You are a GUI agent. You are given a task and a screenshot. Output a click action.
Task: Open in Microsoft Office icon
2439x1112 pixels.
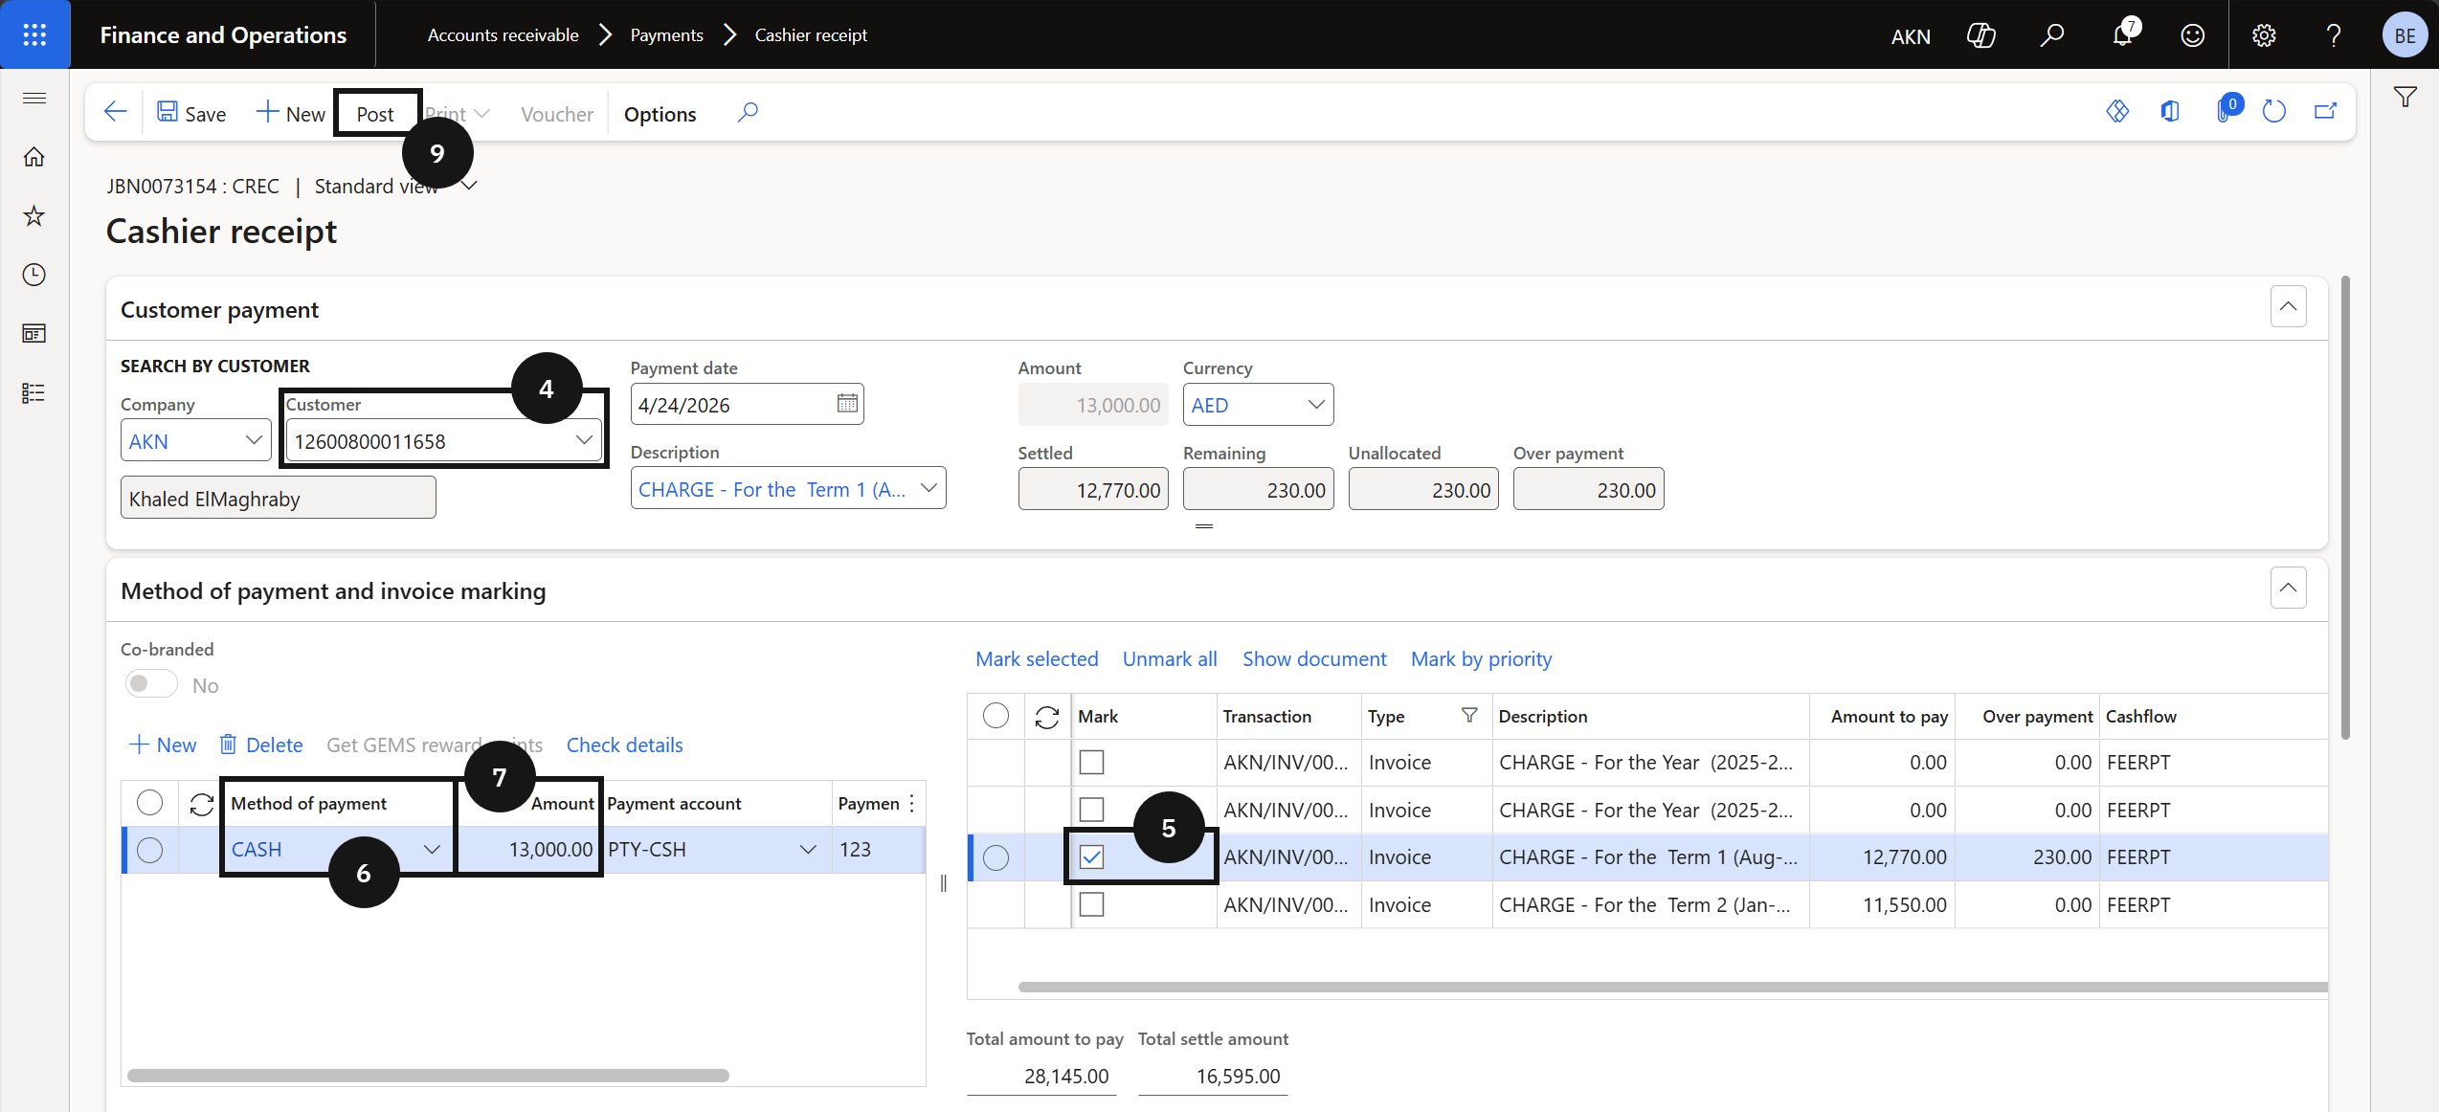[x=2169, y=112]
